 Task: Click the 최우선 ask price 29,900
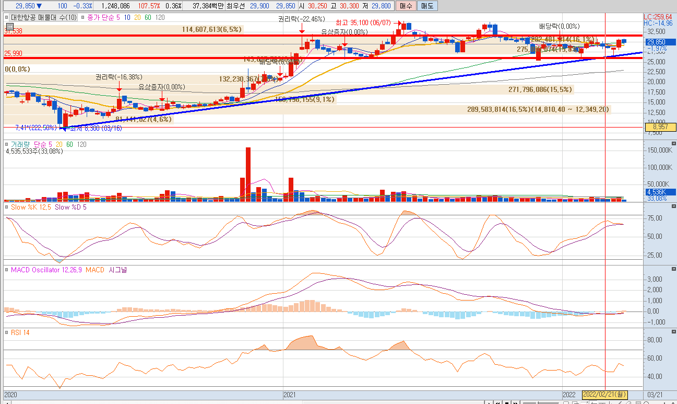(260, 6)
